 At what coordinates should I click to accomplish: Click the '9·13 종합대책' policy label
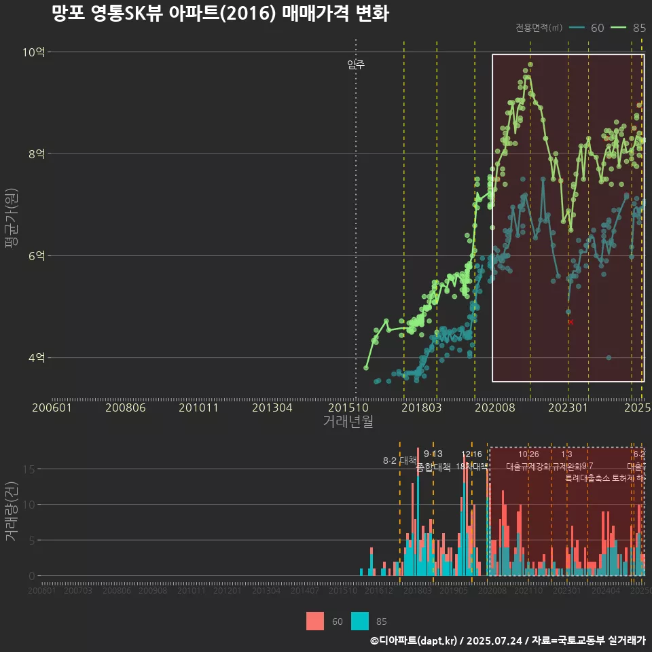(433, 460)
